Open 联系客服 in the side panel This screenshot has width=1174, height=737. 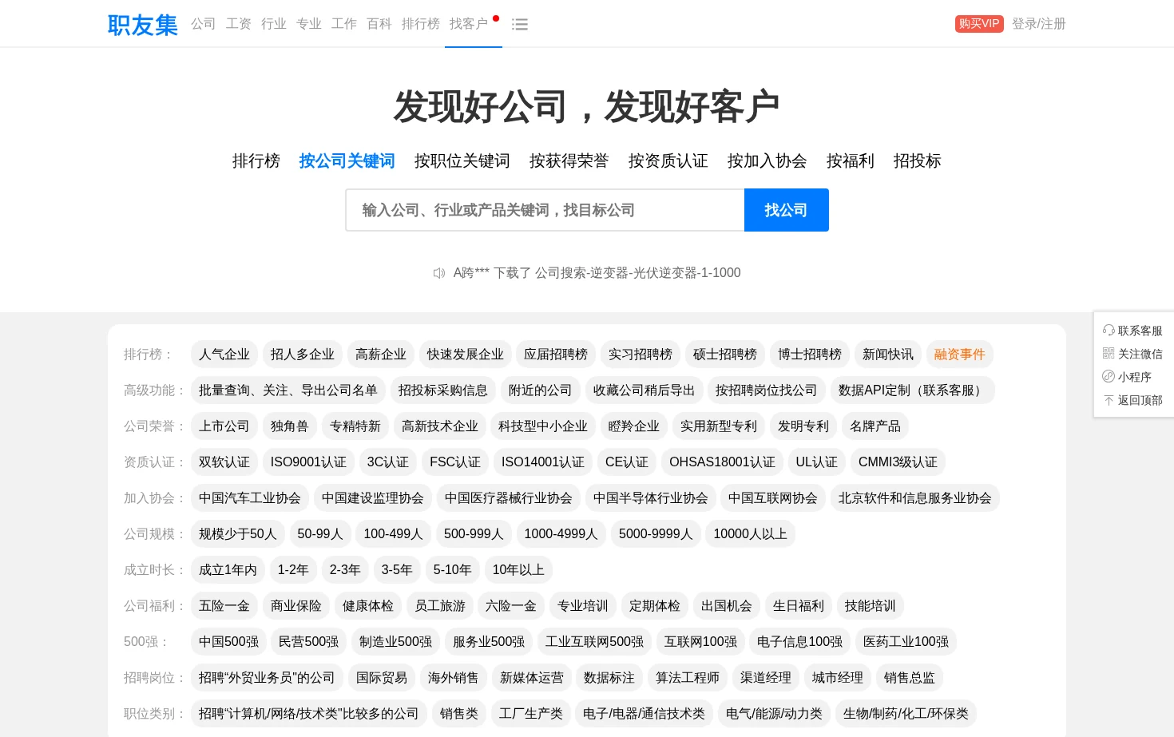pyautogui.click(x=1132, y=331)
